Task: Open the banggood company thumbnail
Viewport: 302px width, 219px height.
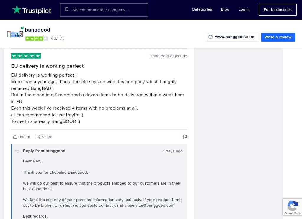Action: (x=15, y=34)
